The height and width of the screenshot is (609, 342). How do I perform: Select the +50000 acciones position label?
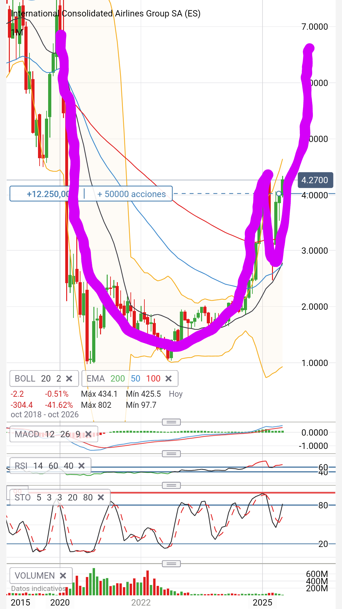coord(131,194)
